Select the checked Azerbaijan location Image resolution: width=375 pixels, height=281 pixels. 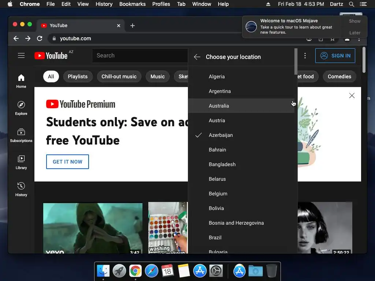(x=241, y=135)
